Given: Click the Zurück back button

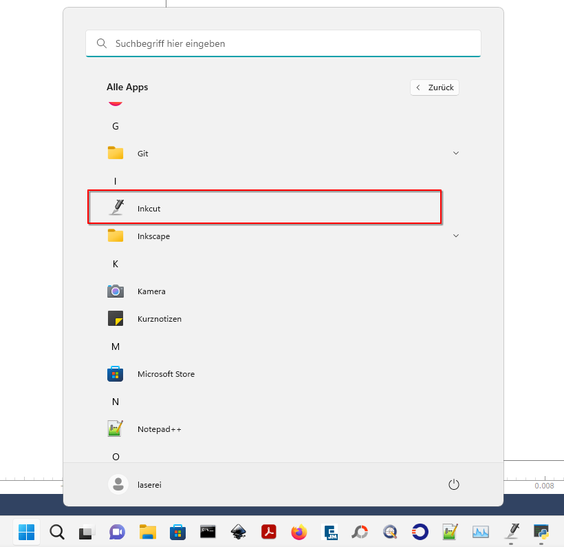Looking at the screenshot, I should (x=435, y=87).
